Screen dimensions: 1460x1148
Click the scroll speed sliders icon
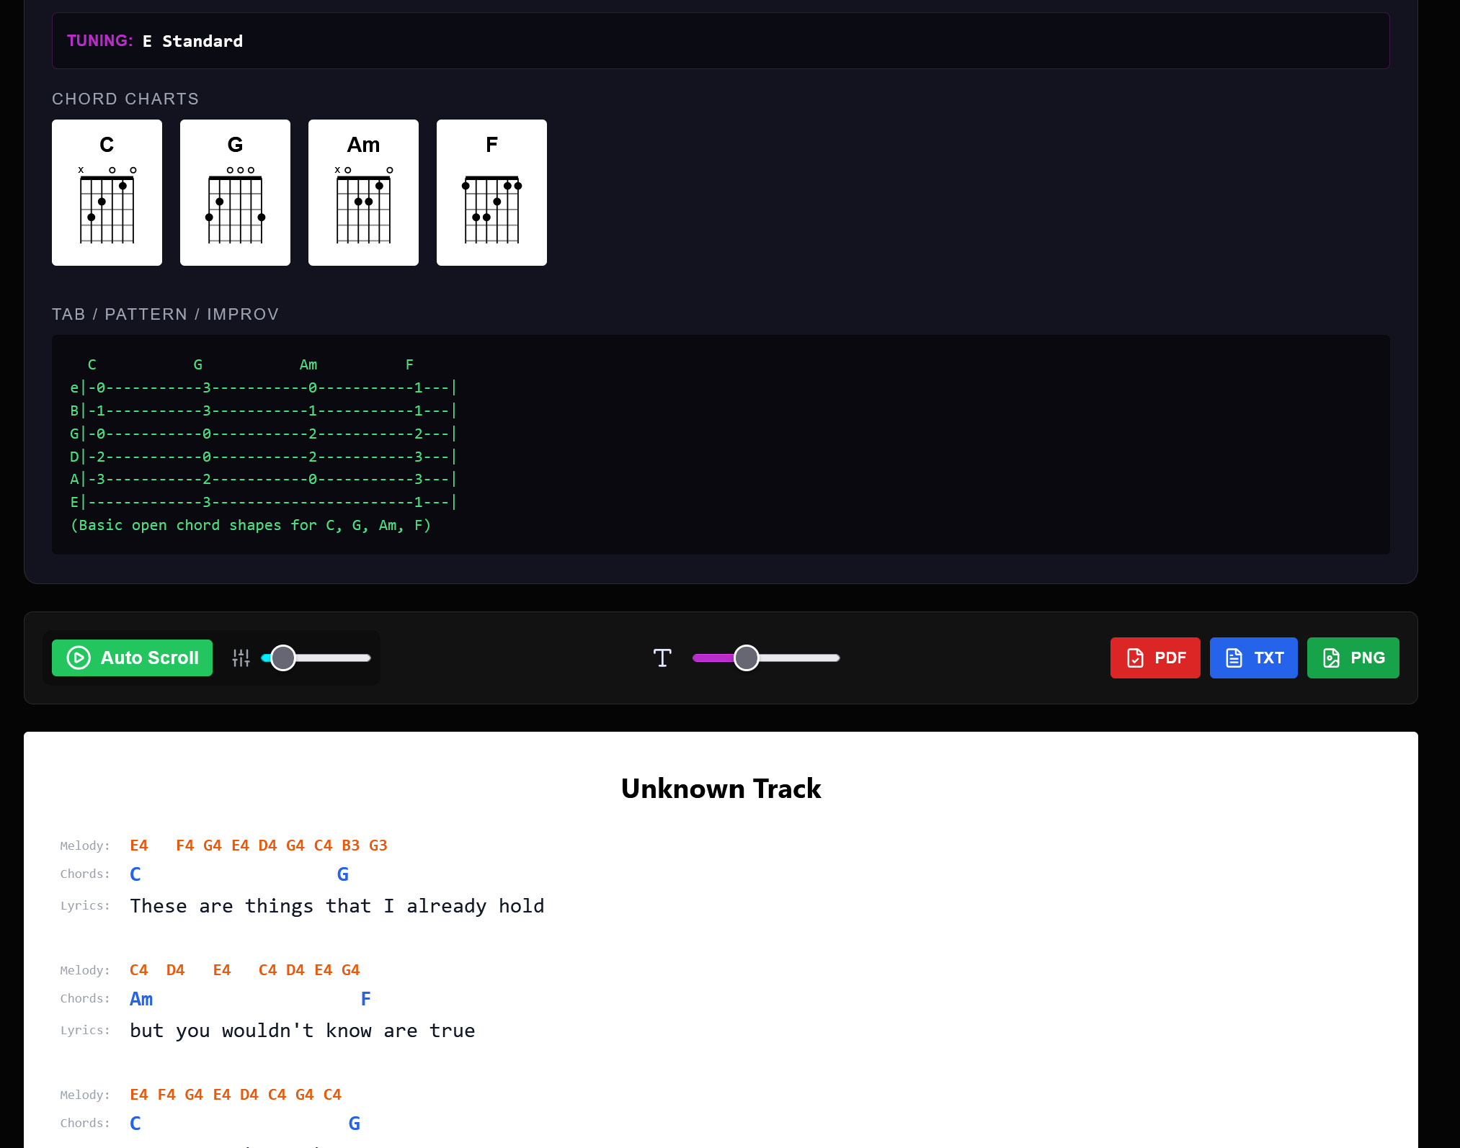pos(241,658)
